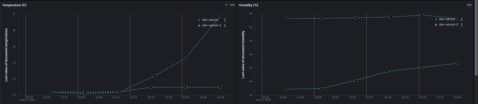Click the Humidity (%) panel title

(x=249, y=5)
